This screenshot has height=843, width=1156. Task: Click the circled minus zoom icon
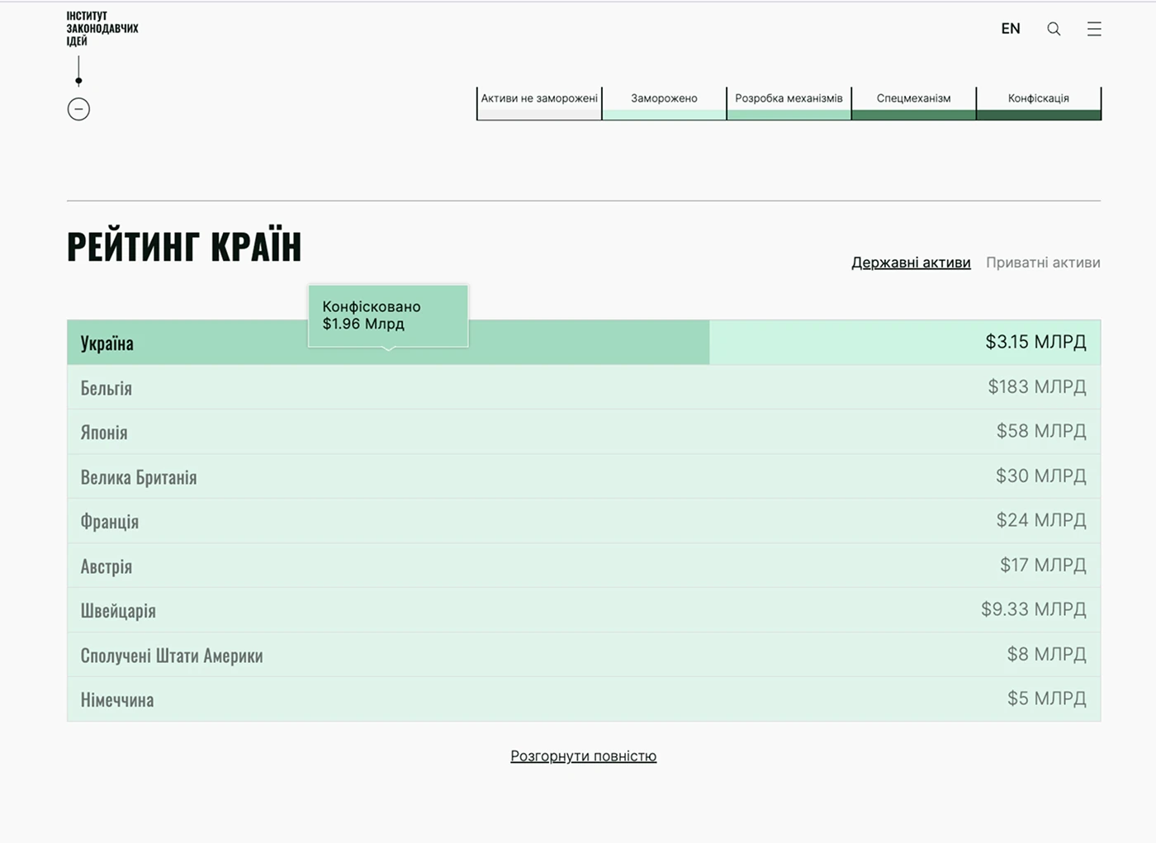pyautogui.click(x=78, y=109)
